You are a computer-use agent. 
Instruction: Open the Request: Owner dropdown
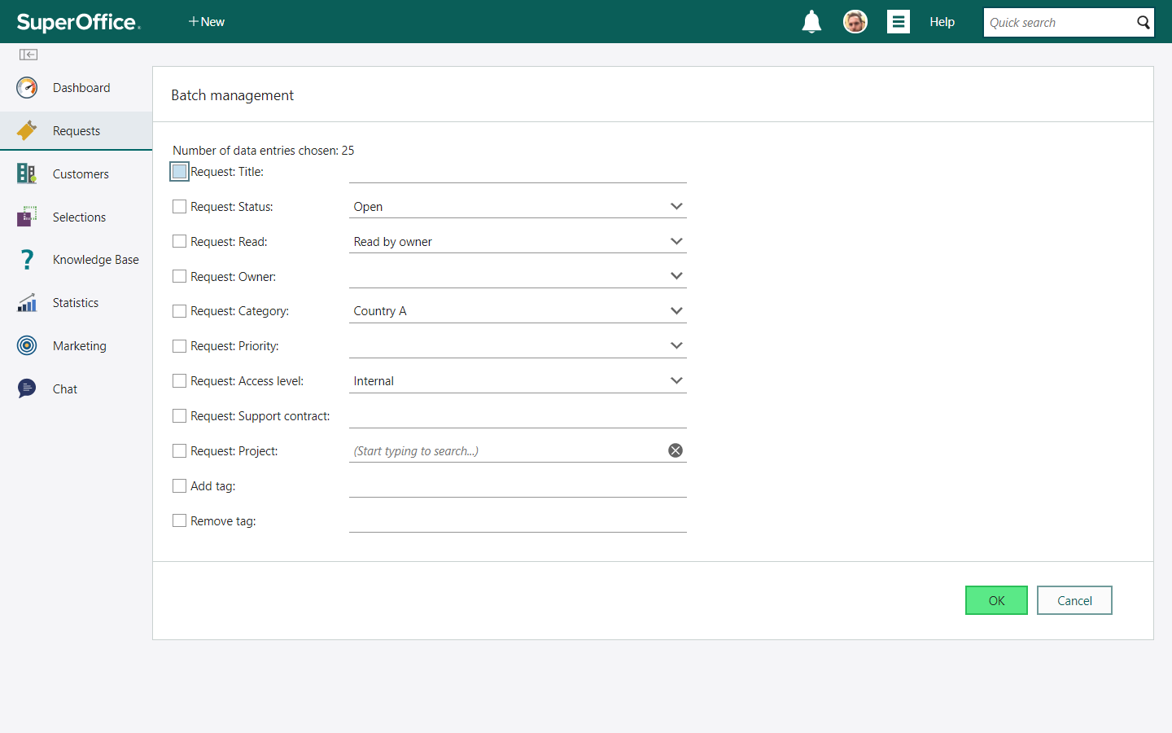click(x=518, y=277)
